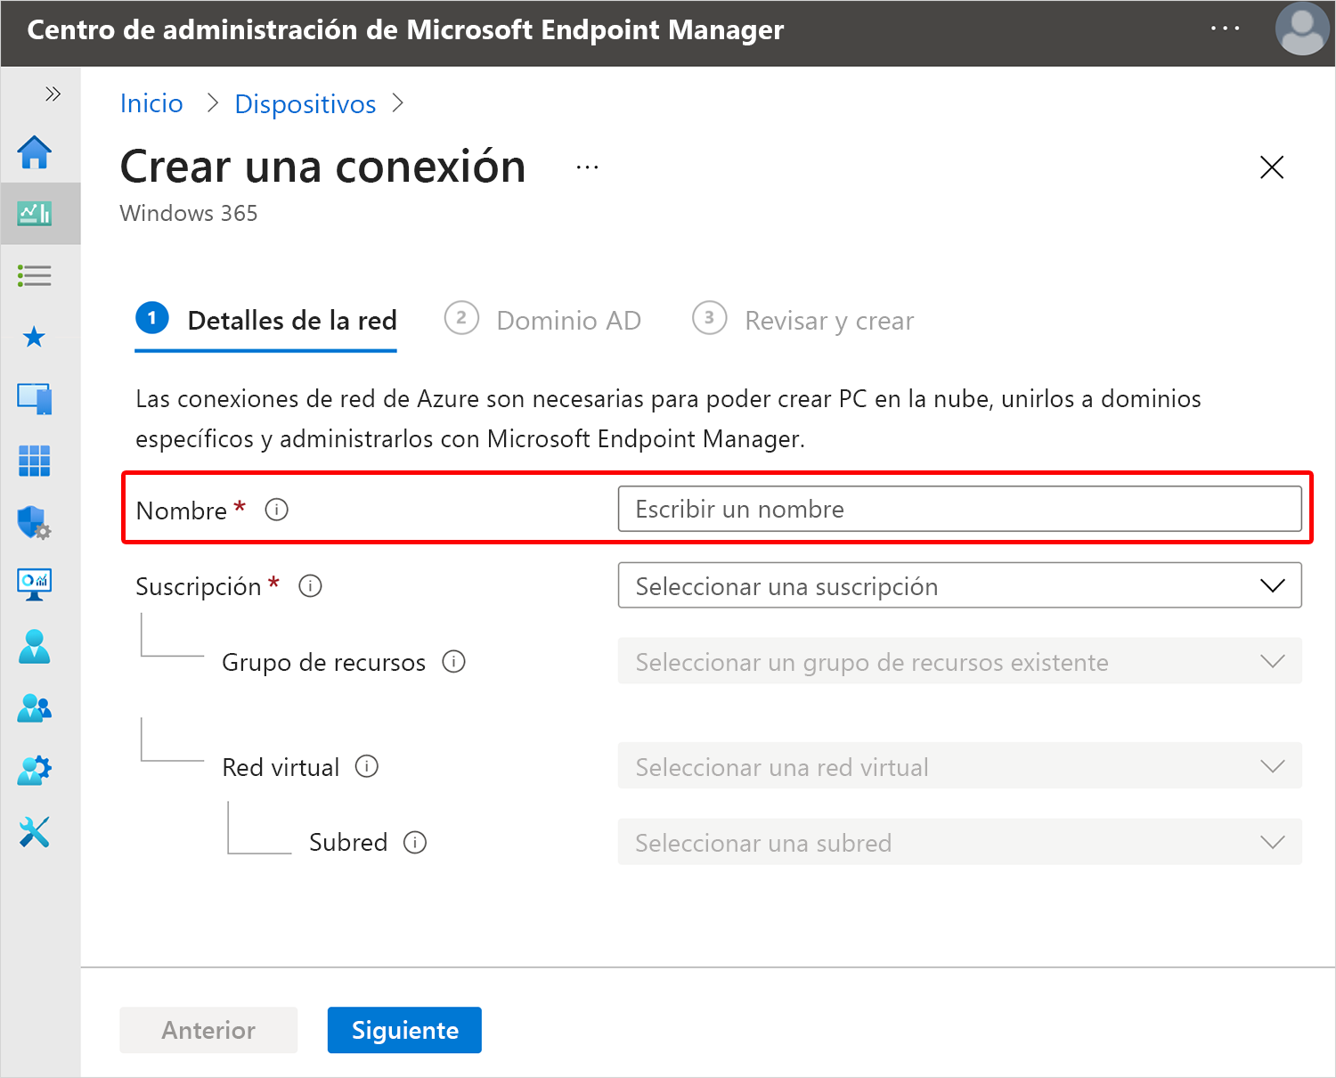Click the Siguiente button
Viewport: 1336px width, 1078px height.
click(404, 1030)
